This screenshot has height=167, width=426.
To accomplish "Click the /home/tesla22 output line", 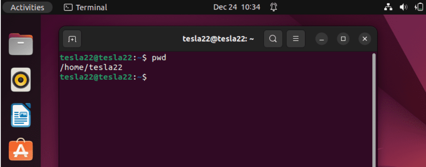I will [x=91, y=67].
